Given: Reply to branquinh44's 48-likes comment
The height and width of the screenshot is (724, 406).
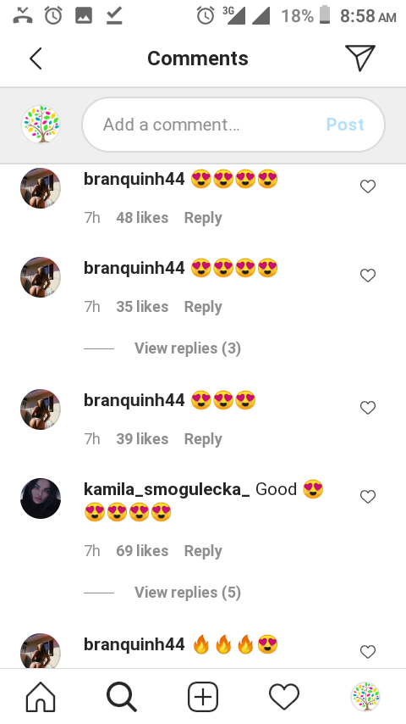Looking at the screenshot, I should click(203, 218).
